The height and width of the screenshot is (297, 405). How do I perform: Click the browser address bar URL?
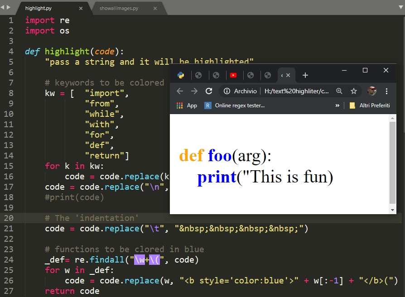pos(297,91)
